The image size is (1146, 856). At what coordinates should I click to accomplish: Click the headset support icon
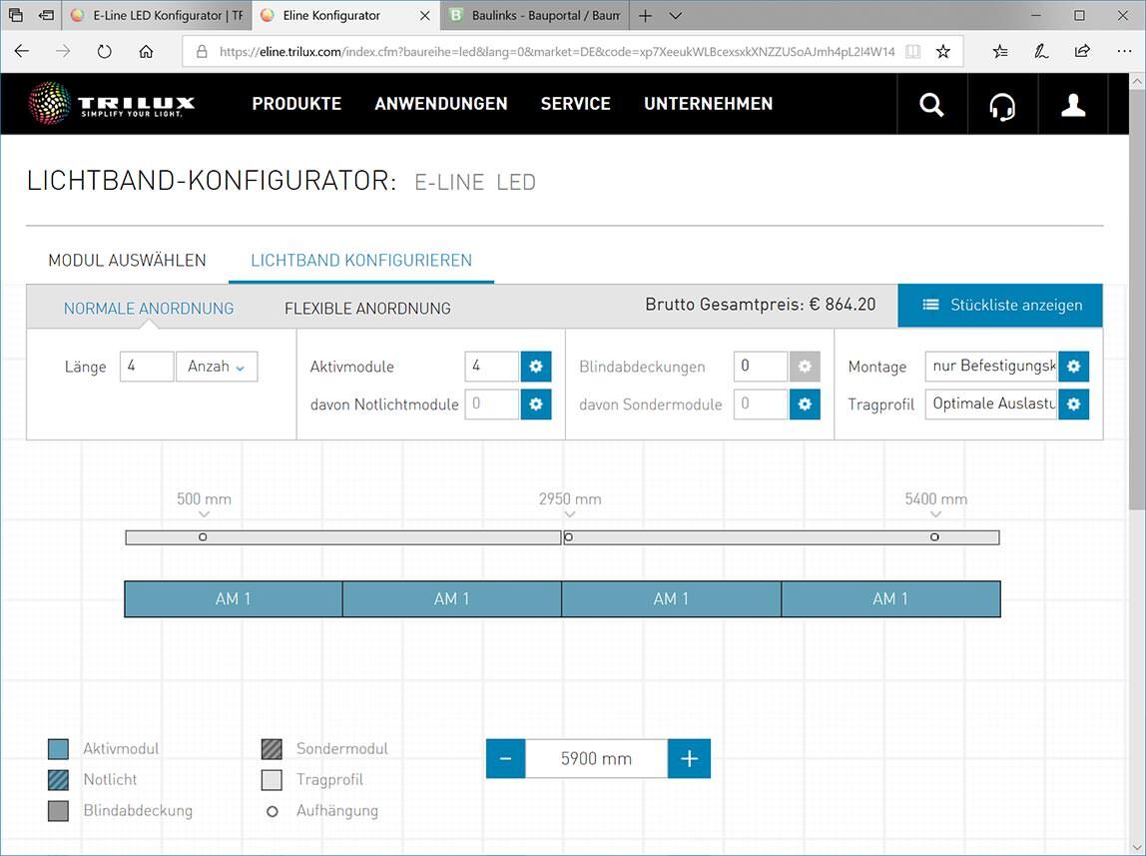coord(1002,107)
